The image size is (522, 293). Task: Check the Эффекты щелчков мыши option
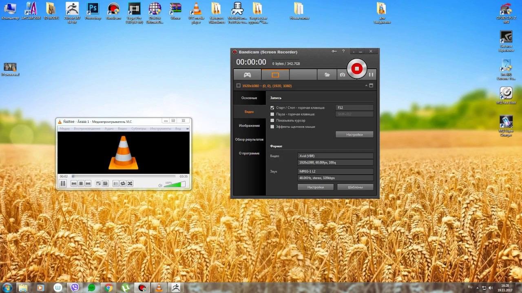(272, 127)
